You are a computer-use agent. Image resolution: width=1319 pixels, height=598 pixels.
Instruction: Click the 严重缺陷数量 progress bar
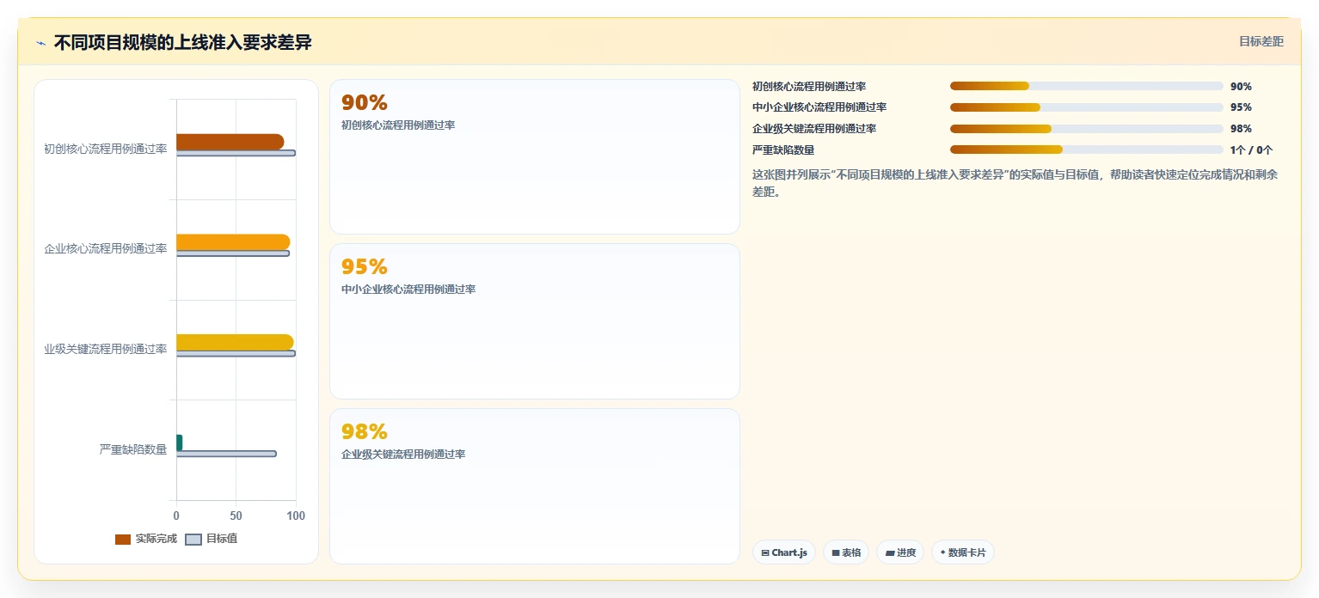[1086, 149]
